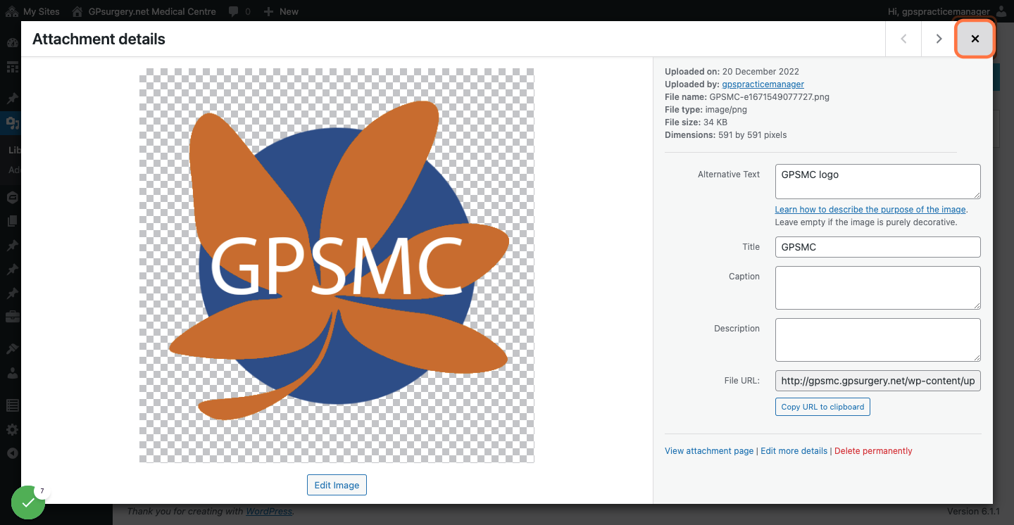
Task: Click the Delete permanently link
Action: click(873, 451)
